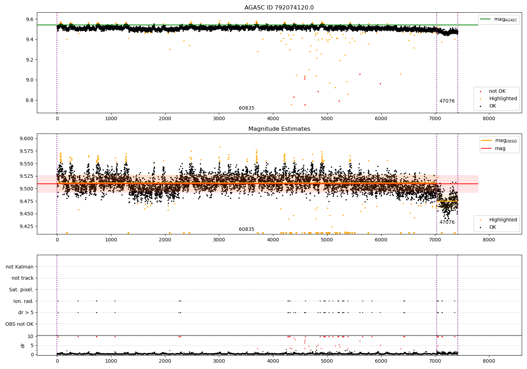The height and width of the screenshot is (369, 527).
Task: Click the '60835' annotation in top plot
Action: pos(247,108)
